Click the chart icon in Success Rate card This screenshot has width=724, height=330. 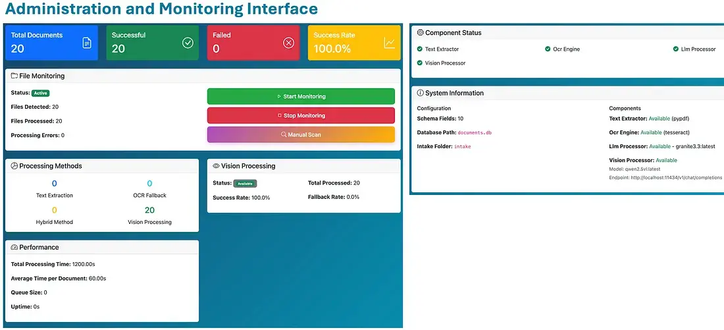(x=390, y=43)
